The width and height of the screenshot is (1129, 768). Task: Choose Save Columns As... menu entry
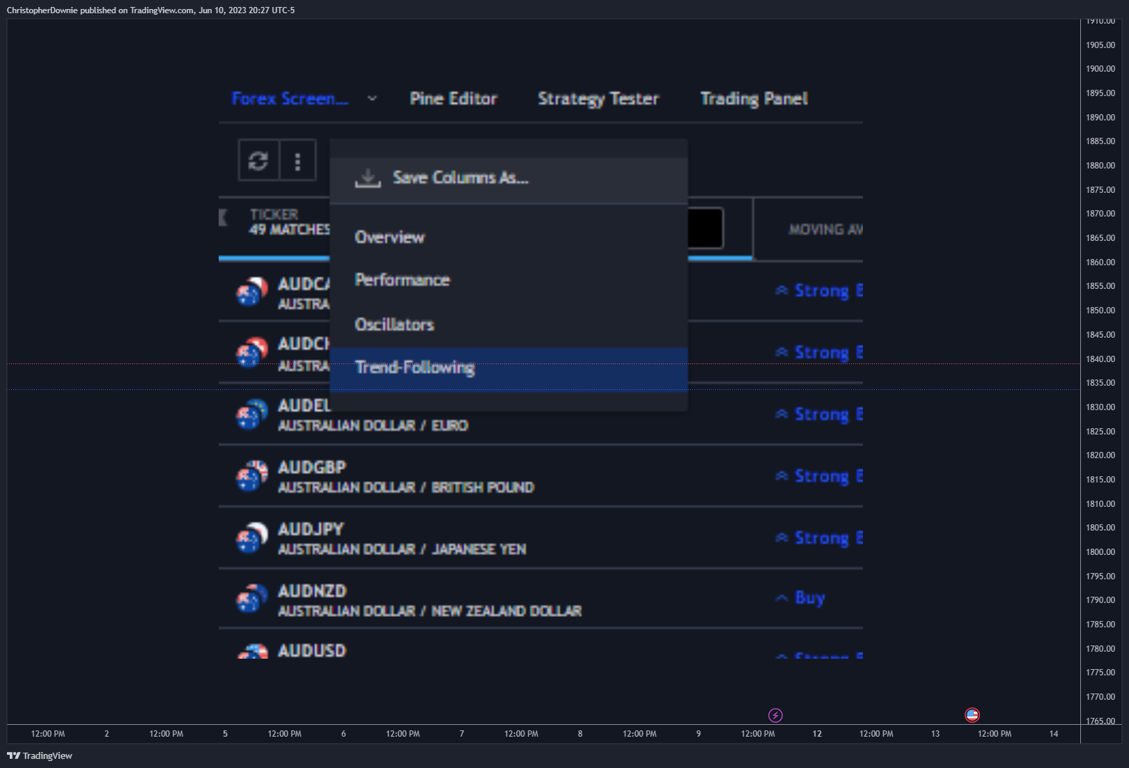click(x=508, y=178)
